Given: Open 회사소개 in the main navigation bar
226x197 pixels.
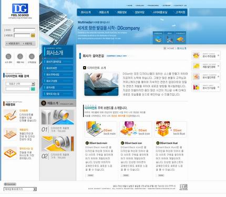Looking at the screenshot, I should 86,12.
